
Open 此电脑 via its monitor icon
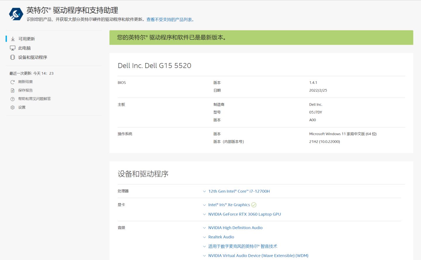[12, 48]
